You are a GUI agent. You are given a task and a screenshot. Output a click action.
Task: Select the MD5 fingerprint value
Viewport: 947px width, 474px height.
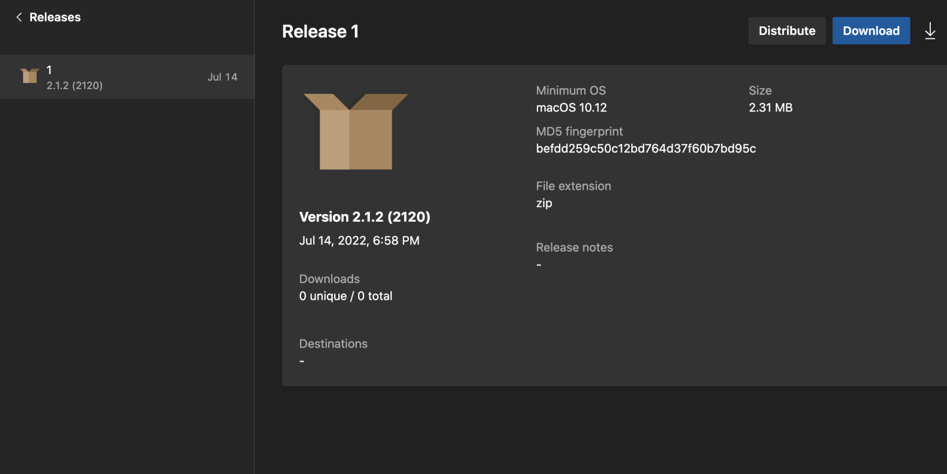tap(646, 148)
